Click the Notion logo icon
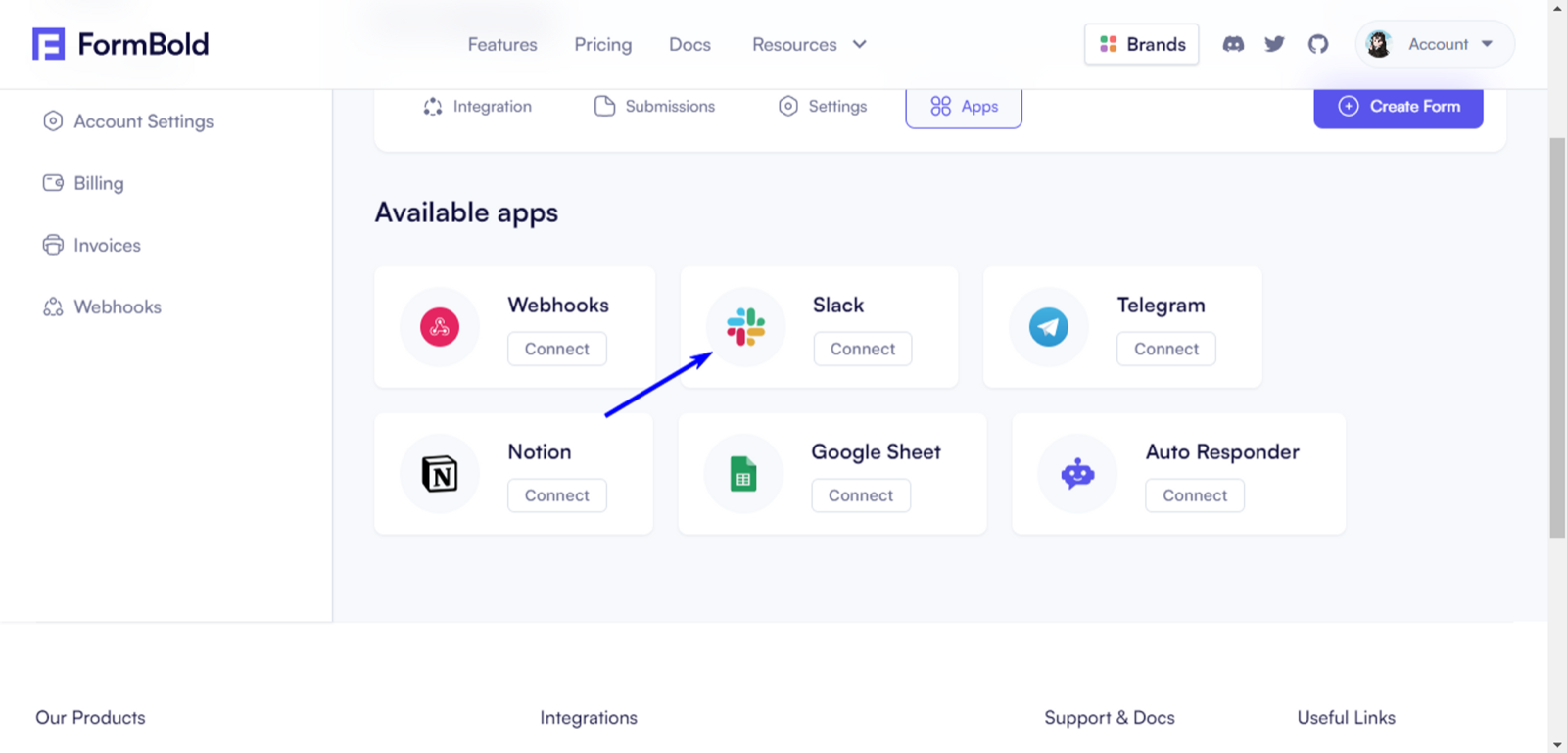 [x=440, y=474]
